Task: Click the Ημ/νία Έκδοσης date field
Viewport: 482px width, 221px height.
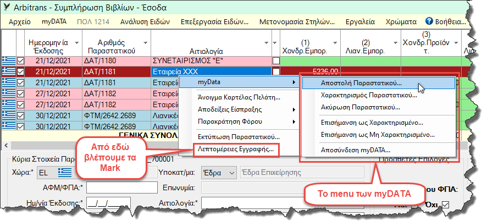Action: point(108,203)
